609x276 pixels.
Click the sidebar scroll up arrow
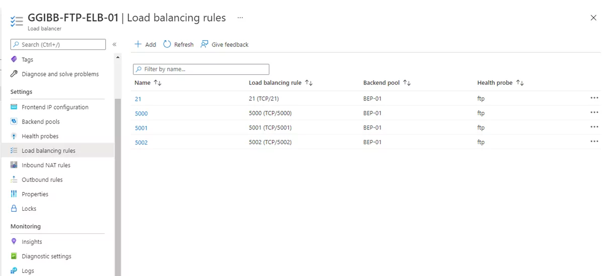pyautogui.click(x=118, y=57)
